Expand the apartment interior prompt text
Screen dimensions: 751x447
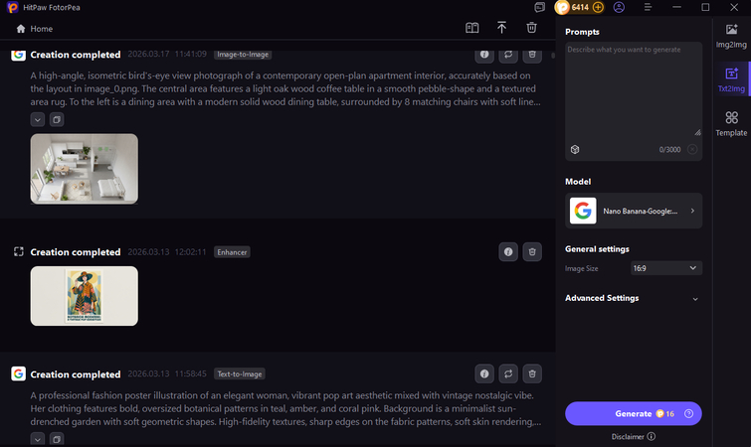pos(38,119)
